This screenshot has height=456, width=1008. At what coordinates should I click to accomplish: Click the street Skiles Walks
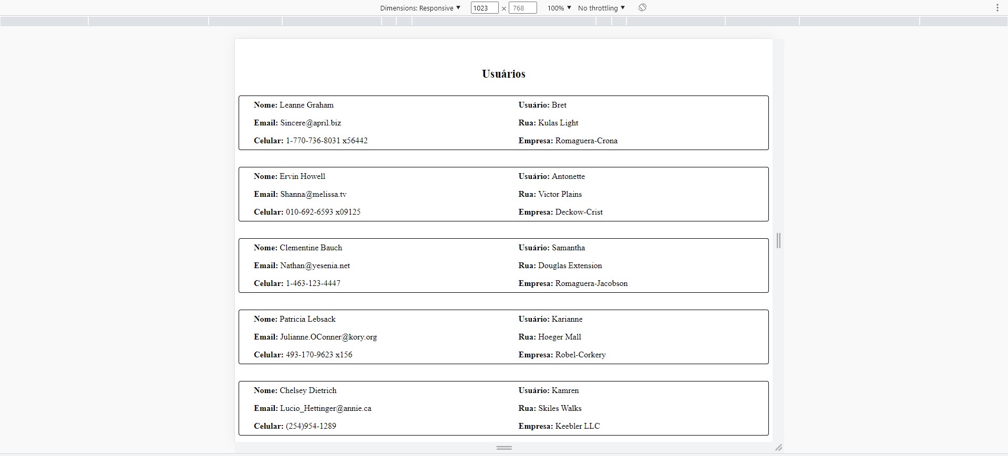pyautogui.click(x=560, y=408)
